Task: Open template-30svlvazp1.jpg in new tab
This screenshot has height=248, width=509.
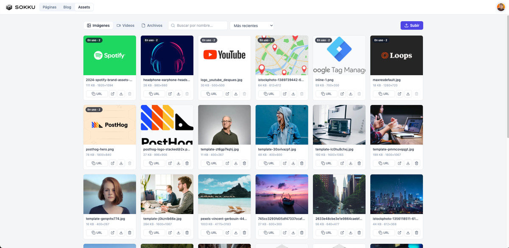Action: click(285, 163)
